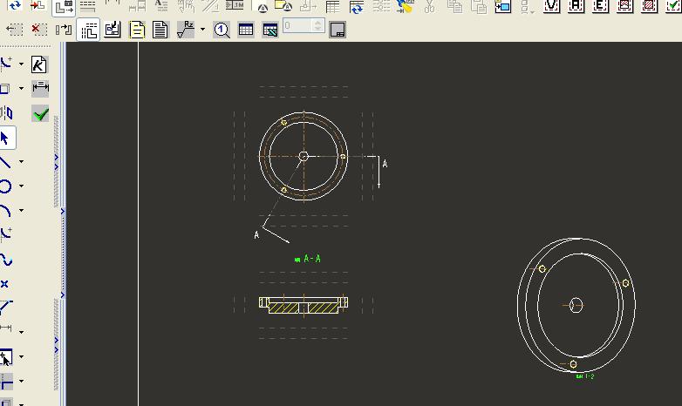Open the circle tool dropdown arrow

tap(21, 186)
